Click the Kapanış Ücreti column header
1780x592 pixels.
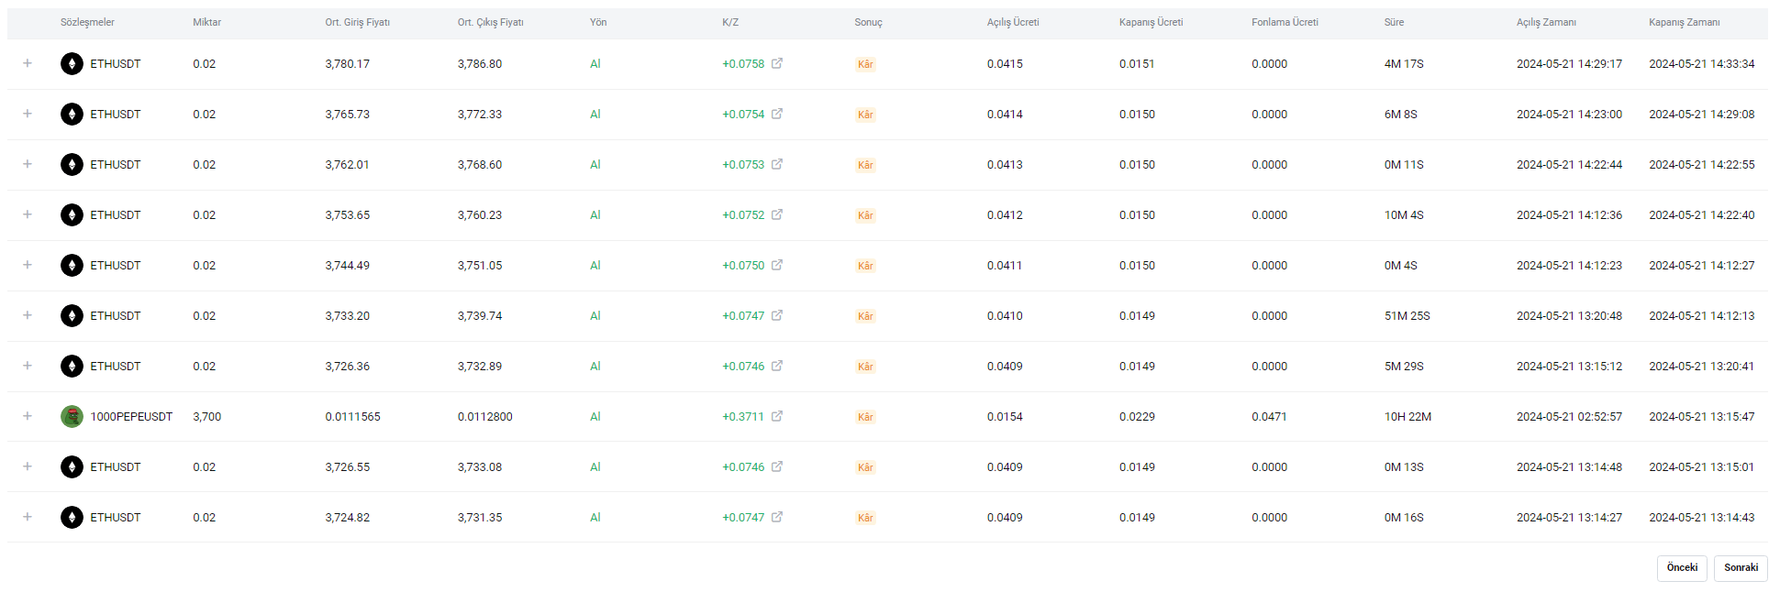click(x=1151, y=22)
